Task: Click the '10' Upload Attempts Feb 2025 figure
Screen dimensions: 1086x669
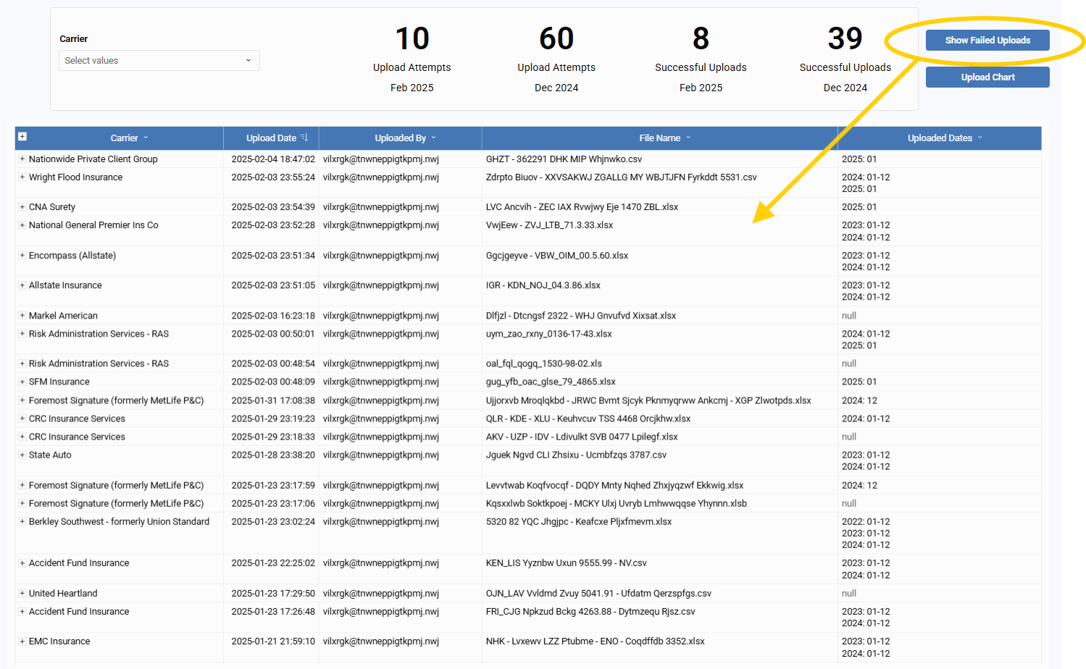Action: pos(412,38)
